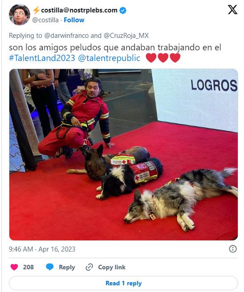Open the #TalentLand2023 hashtag
The height and width of the screenshot is (292, 244).
click(42, 58)
